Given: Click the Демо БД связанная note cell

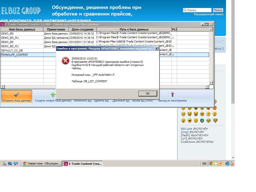Looking at the screenshot, I should click(x=56, y=38).
